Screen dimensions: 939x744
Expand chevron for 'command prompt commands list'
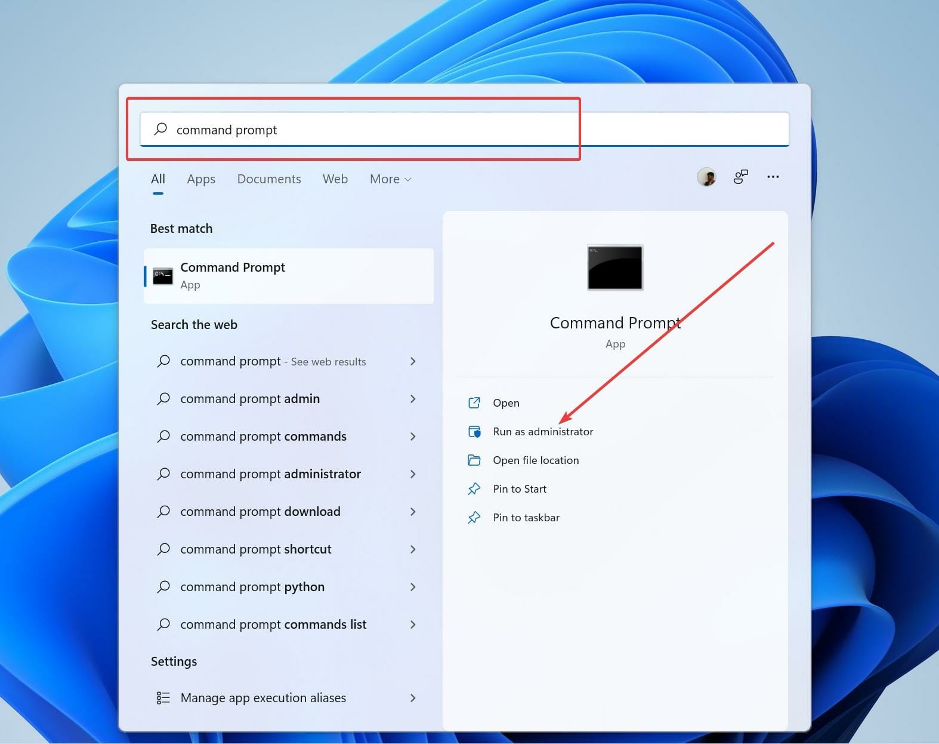(413, 625)
